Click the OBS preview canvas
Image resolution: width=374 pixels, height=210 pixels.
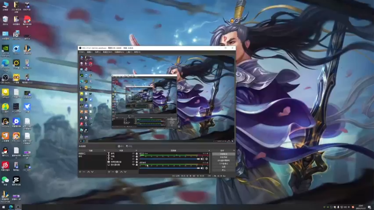157,99
